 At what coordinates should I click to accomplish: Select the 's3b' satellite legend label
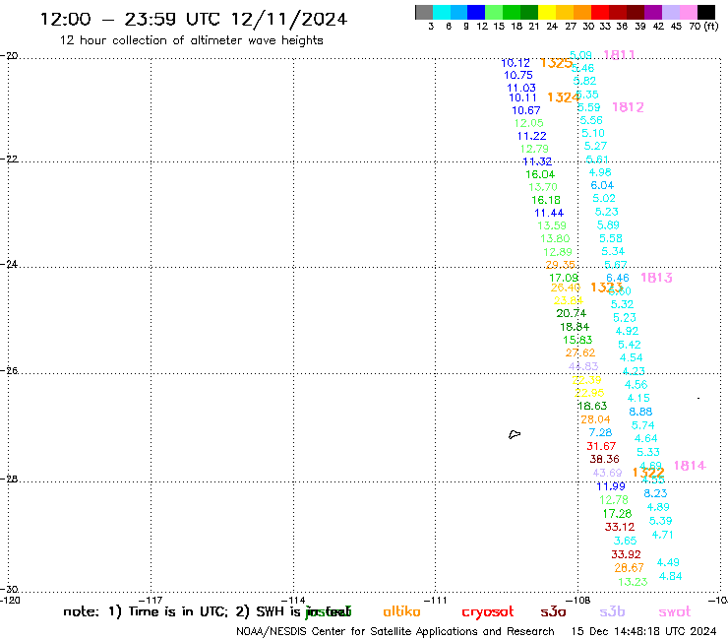(612, 611)
